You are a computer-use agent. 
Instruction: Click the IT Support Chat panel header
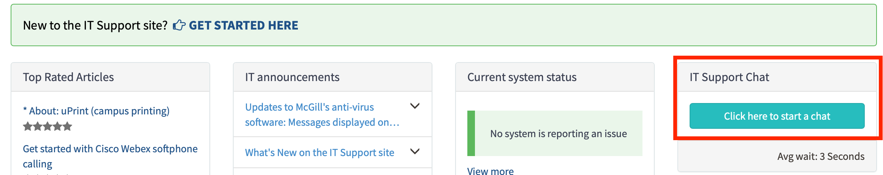tap(729, 77)
